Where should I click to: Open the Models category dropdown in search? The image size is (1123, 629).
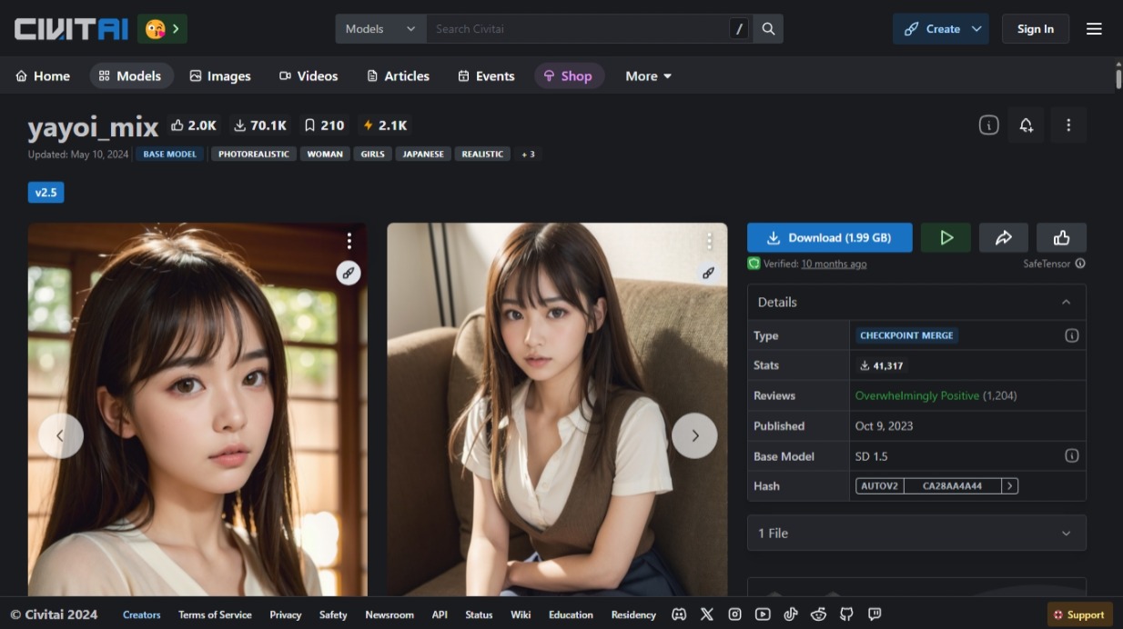click(x=379, y=28)
